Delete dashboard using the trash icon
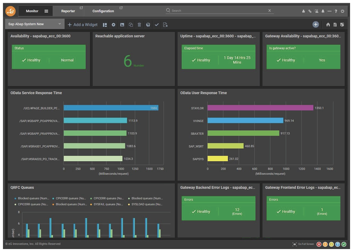This screenshot has width=353, height=252. coord(139,25)
